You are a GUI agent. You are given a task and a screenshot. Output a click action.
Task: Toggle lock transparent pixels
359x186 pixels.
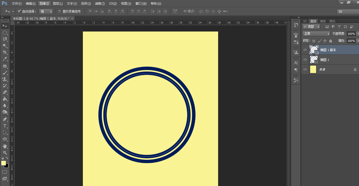[314, 41]
